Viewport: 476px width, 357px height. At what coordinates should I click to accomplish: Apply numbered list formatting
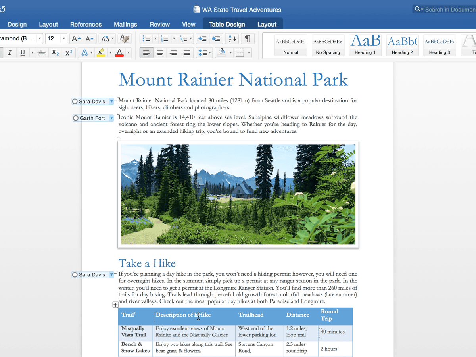tap(165, 38)
